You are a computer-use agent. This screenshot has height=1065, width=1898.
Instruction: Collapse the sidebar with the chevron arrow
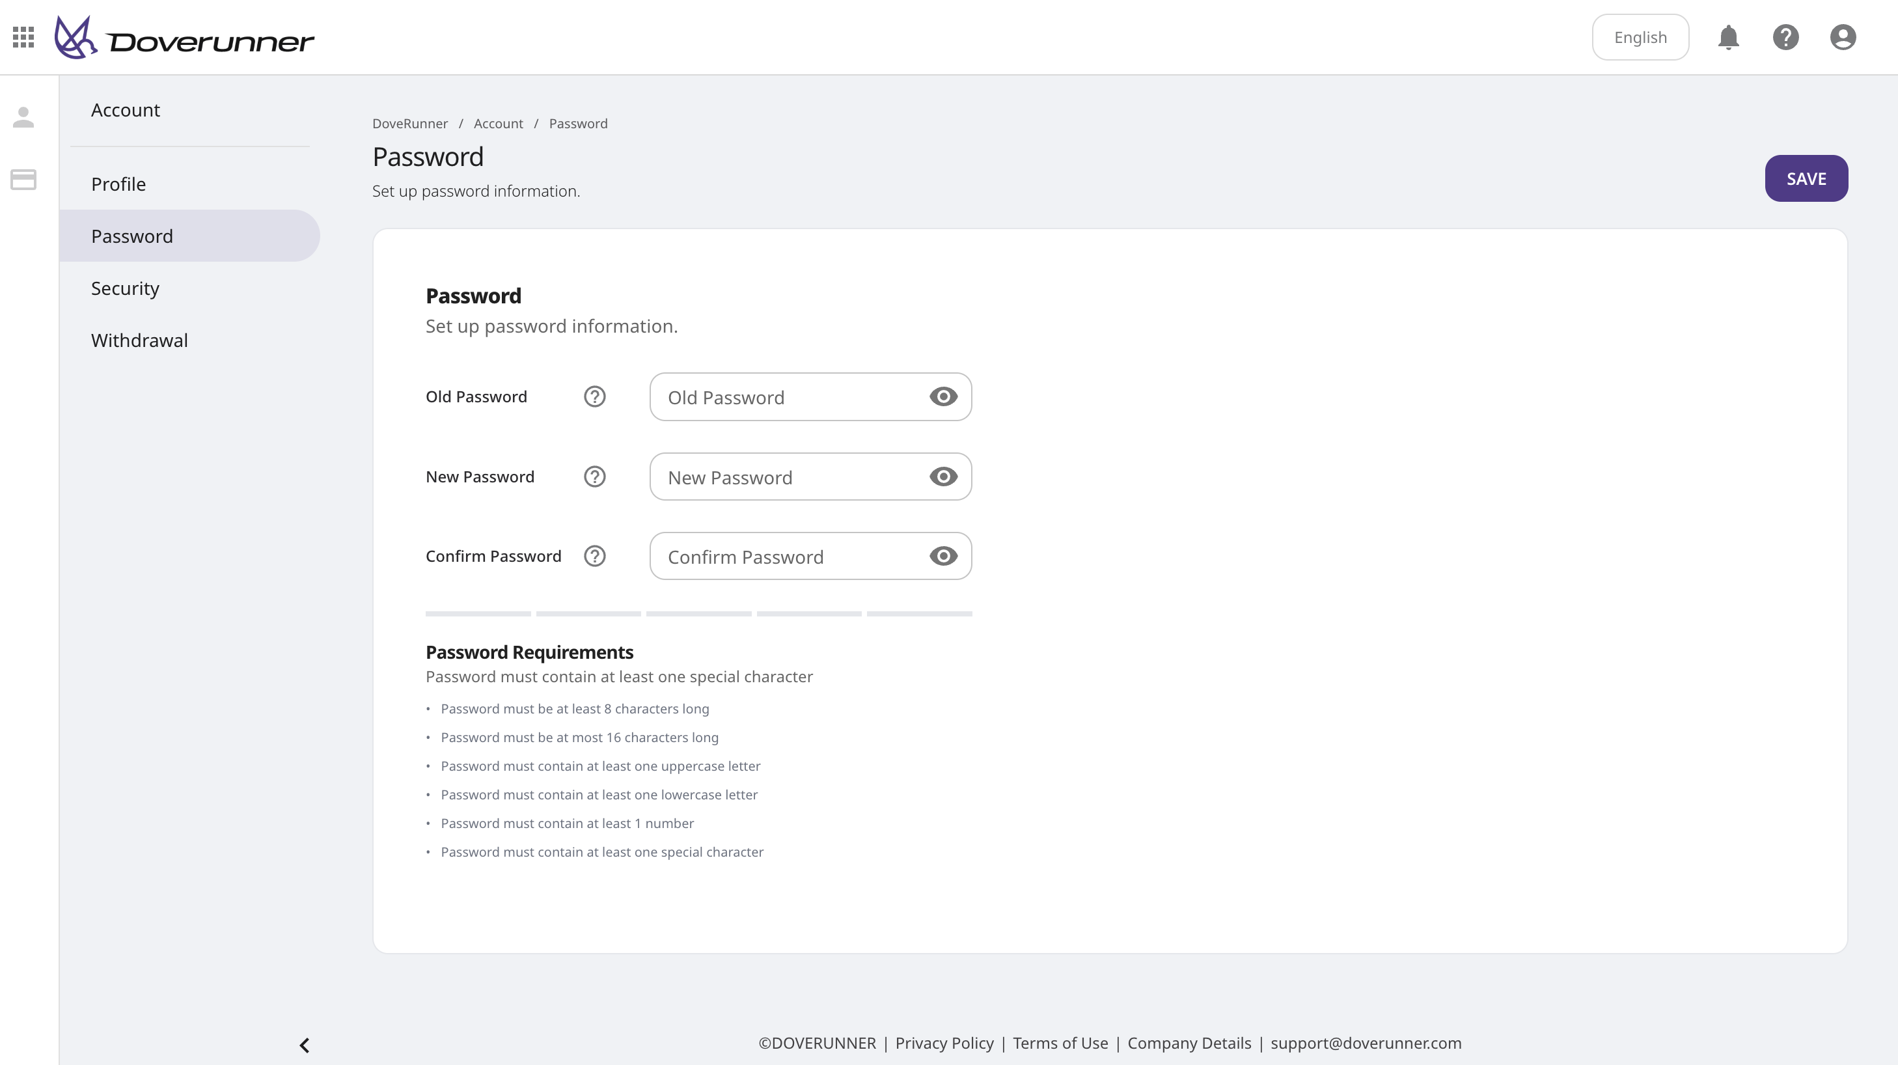click(305, 1045)
